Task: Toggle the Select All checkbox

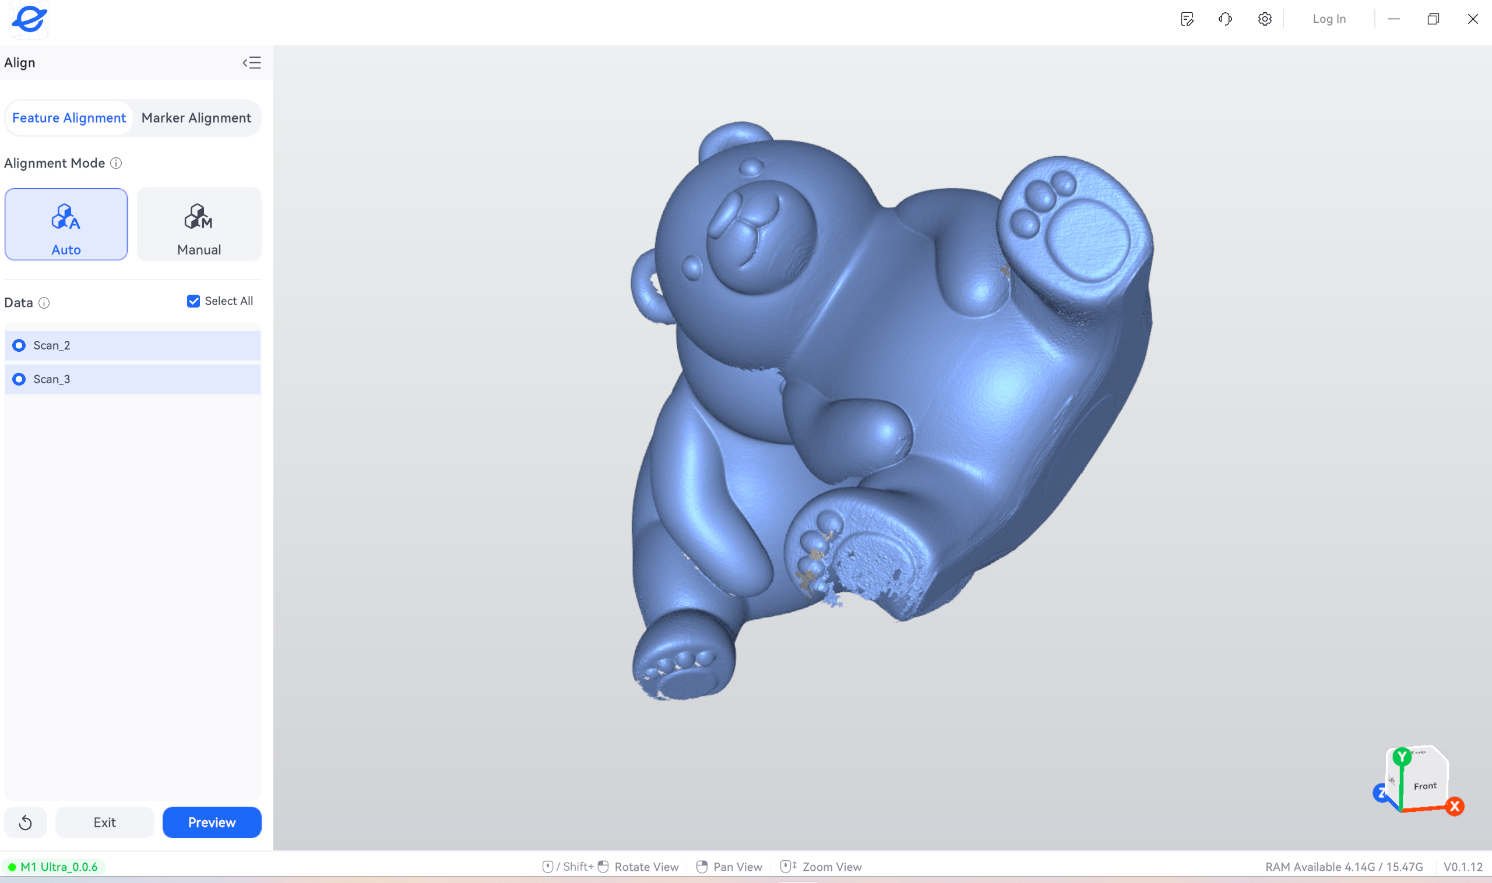Action: pyautogui.click(x=193, y=301)
